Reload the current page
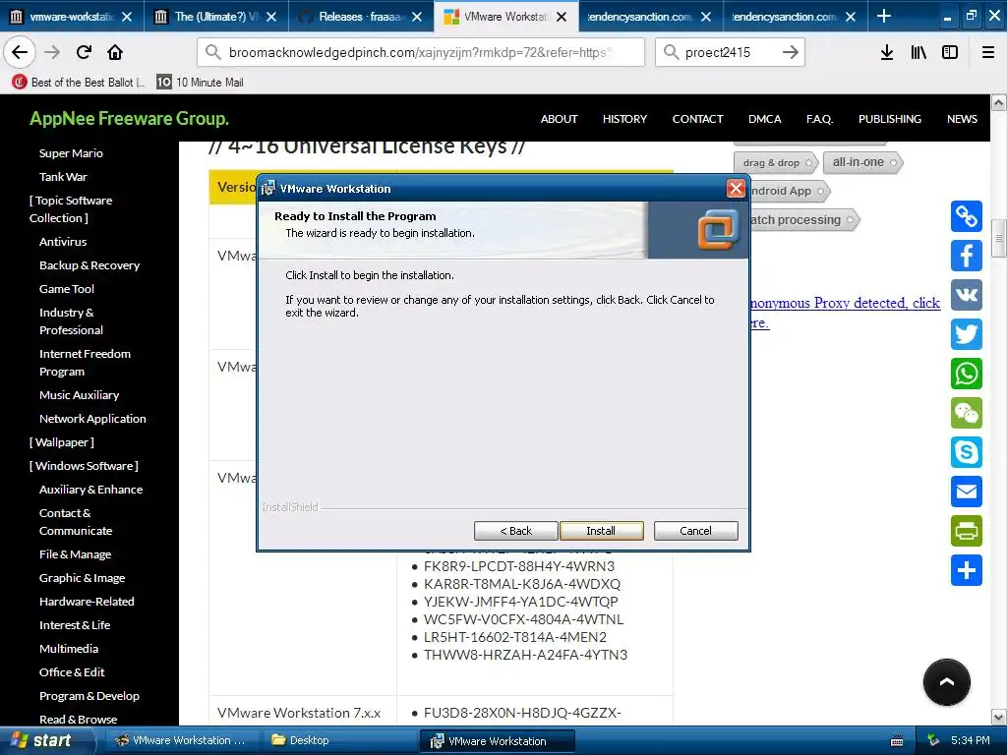This screenshot has height=755, width=1007. tap(84, 52)
